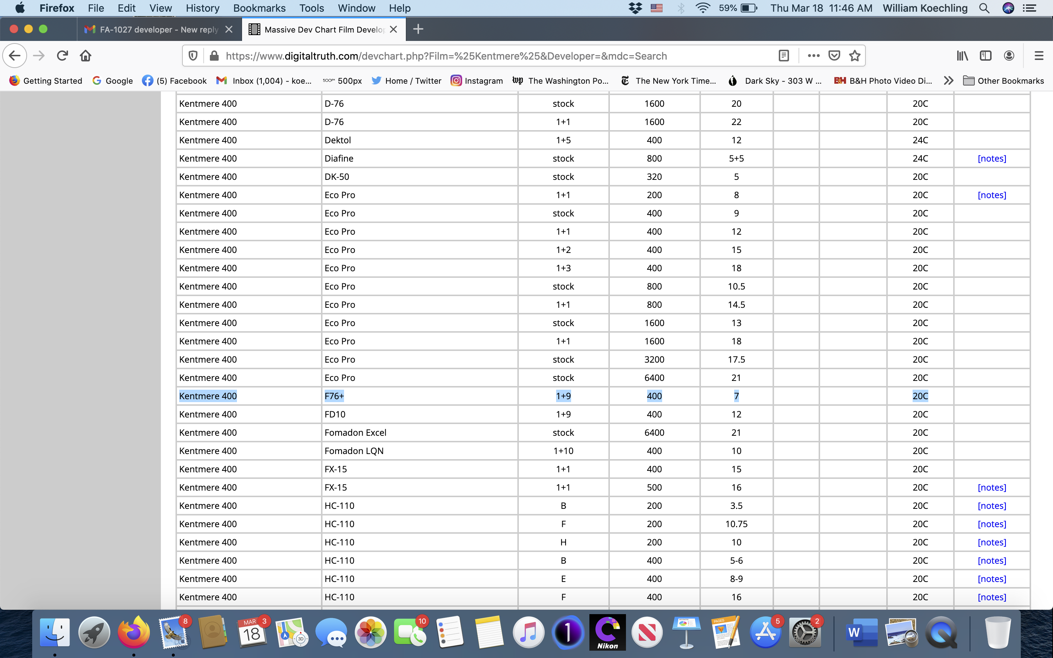
Task: Open the Library bookshelf icon
Action: 962,56
